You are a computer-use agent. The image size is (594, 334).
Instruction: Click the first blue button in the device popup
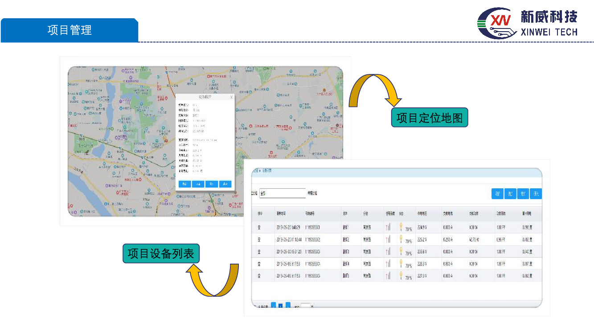(184, 184)
